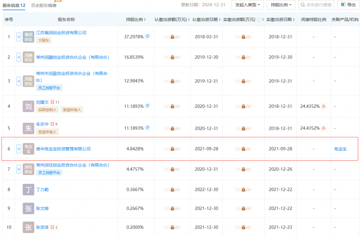The width and height of the screenshot is (361, 236).
Task: Sort by 认缴出资日期 column header
Action: tap(207, 20)
